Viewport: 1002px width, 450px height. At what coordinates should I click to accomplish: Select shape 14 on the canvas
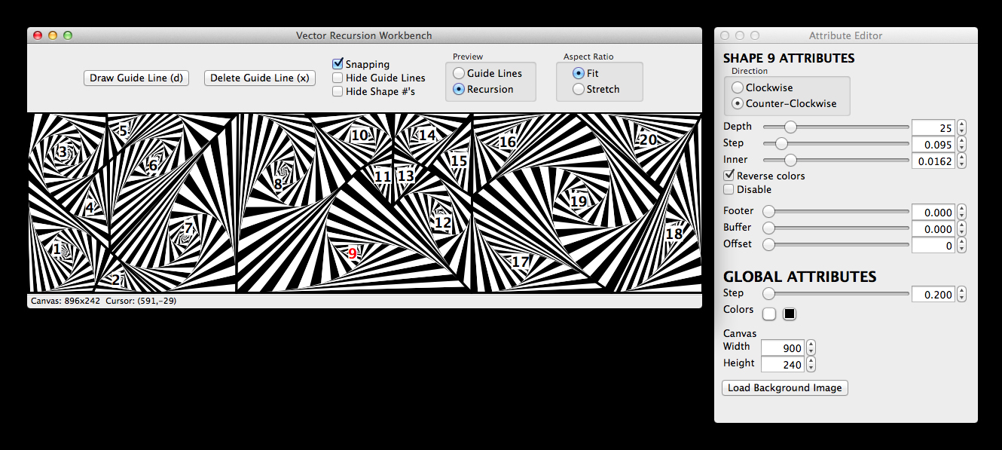427,135
